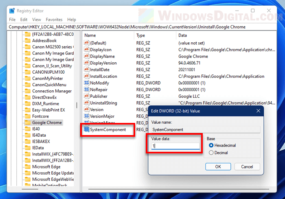This screenshot has width=285, height=199.
Task: Click the (value not set) data cell
Action: click(191, 43)
